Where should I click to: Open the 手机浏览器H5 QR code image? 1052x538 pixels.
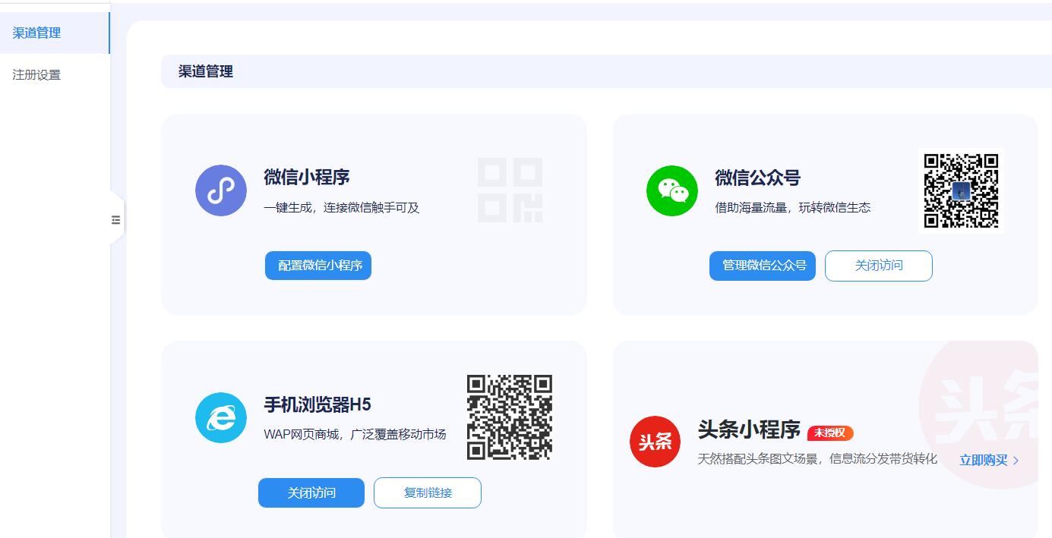pyautogui.click(x=510, y=417)
